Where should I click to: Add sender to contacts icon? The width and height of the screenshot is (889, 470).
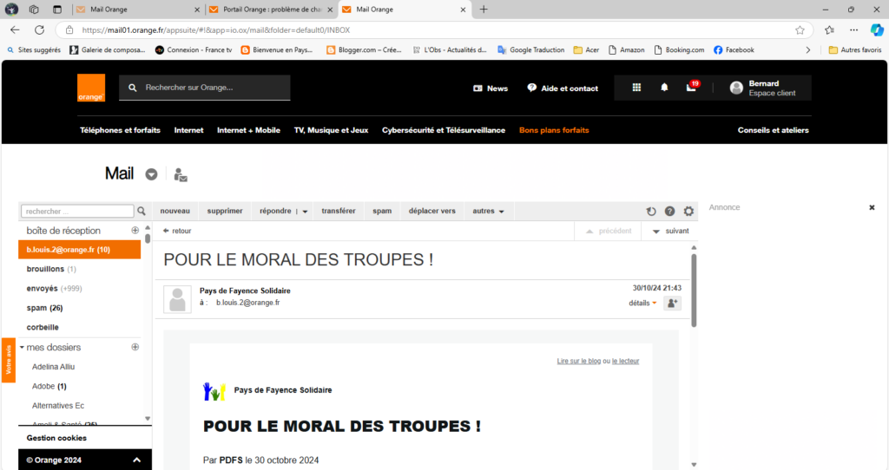(672, 303)
